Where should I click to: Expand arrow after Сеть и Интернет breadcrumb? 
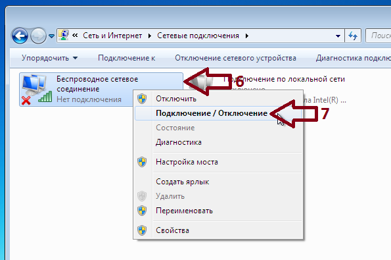point(150,36)
